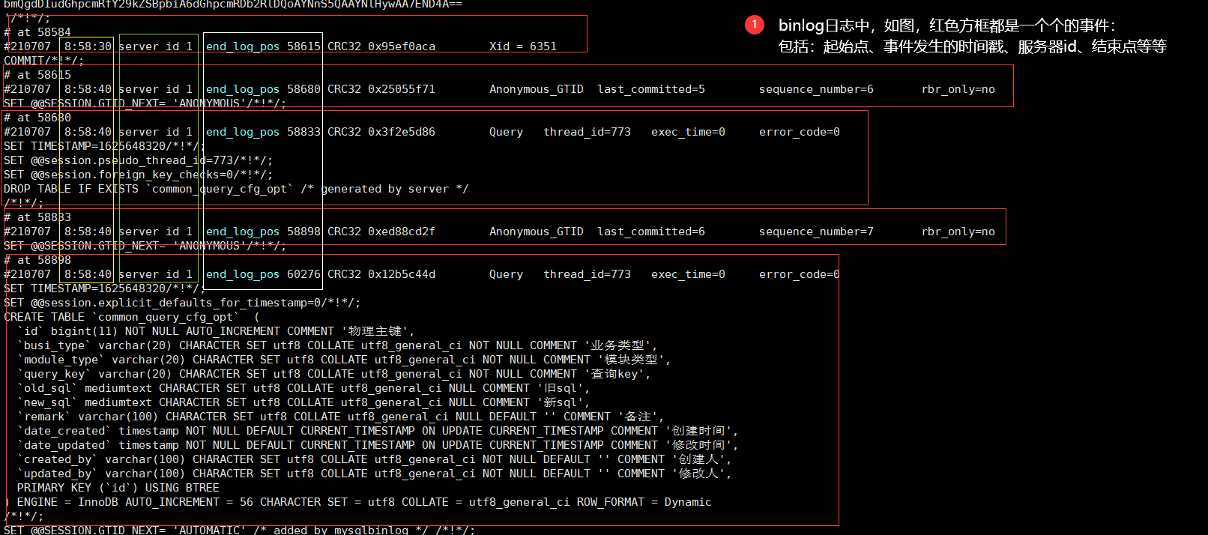The width and height of the screenshot is (1208, 535).
Task: Click 'sequence_number=6' text
Action: point(816,89)
